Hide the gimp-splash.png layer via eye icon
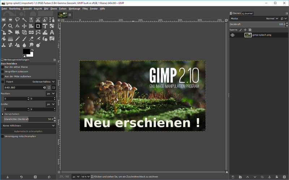Screen dimensions: 289x180 (x=232, y=35)
